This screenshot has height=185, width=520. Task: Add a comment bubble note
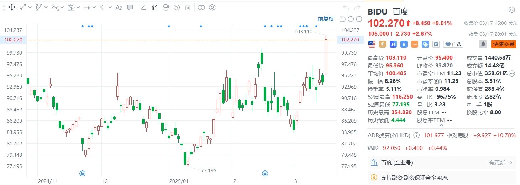[130, 7]
